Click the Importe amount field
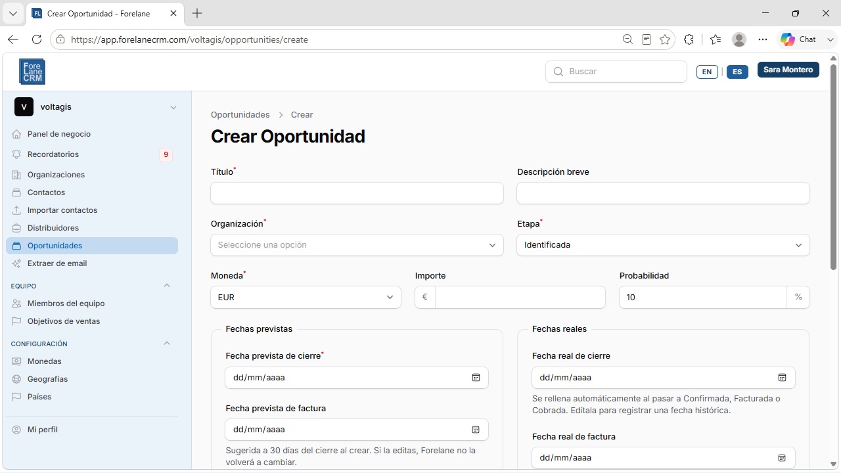Image resolution: width=841 pixels, height=473 pixels. tap(520, 297)
